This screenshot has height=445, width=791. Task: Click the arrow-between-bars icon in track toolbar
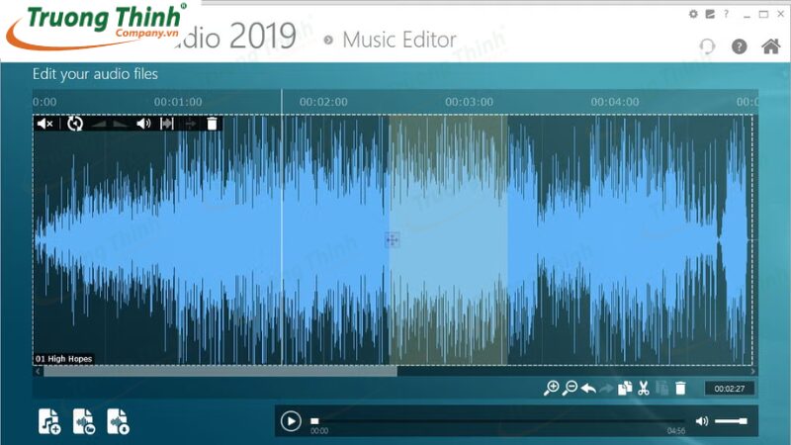point(167,124)
